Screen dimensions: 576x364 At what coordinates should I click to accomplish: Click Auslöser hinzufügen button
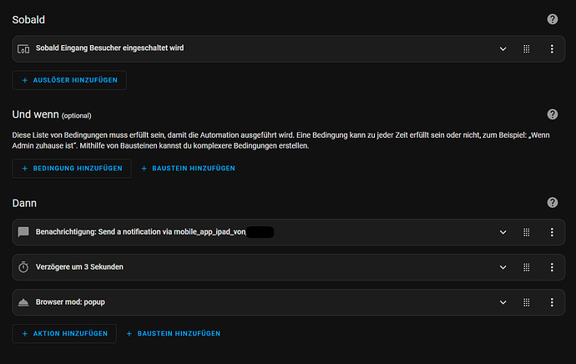pos(69,80)
